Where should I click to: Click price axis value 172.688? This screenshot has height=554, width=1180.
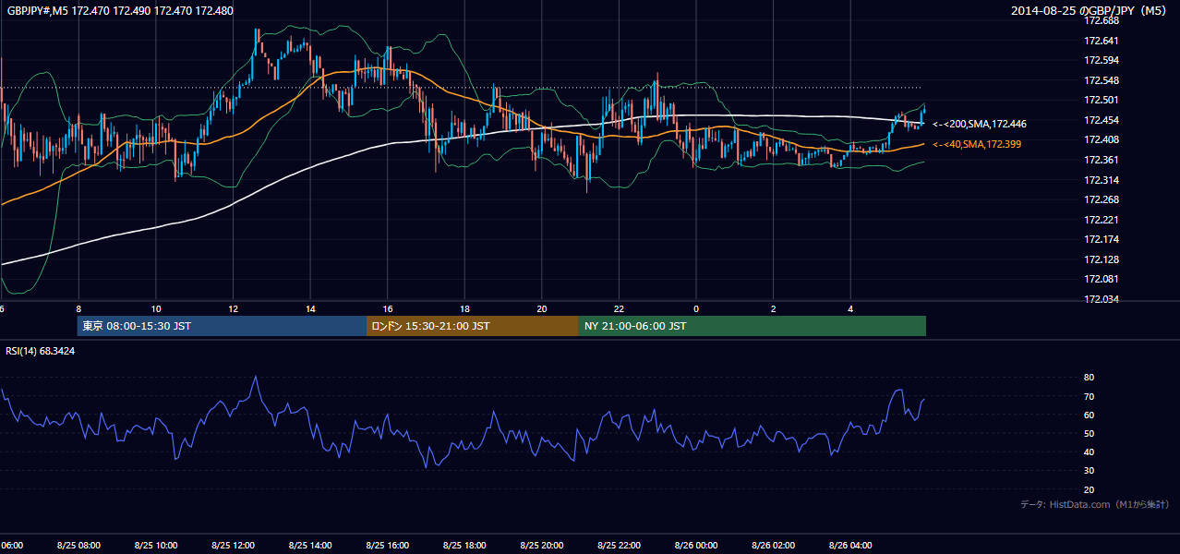pyautogui.click(x=1101, y=20)
